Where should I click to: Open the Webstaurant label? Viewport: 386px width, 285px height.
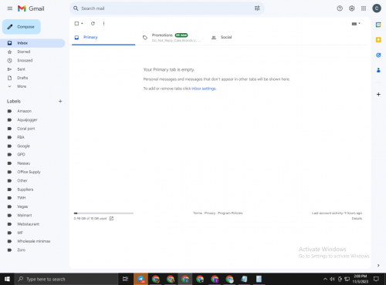pos(32,224)
